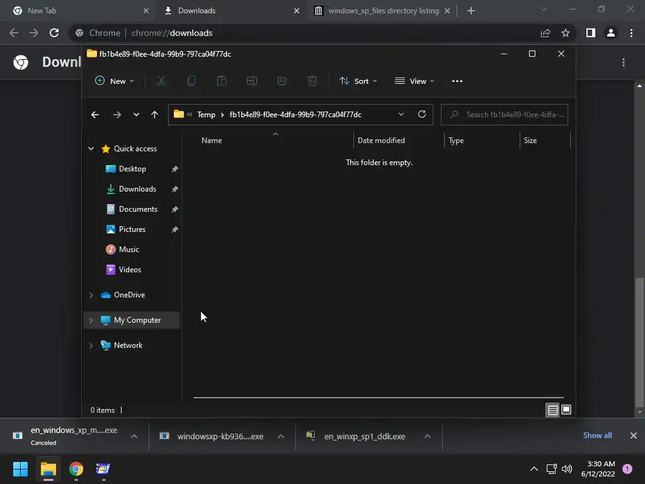Expand address bar history dropdown
The image size is (645, 484).
click(401, 115)
